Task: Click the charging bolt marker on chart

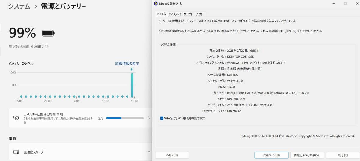Action: tap(132, 69)
